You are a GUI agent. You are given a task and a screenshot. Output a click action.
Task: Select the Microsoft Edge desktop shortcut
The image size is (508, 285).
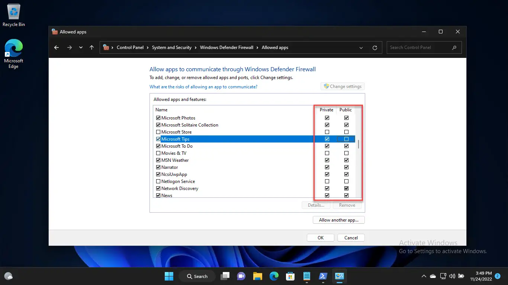[14, 54]
